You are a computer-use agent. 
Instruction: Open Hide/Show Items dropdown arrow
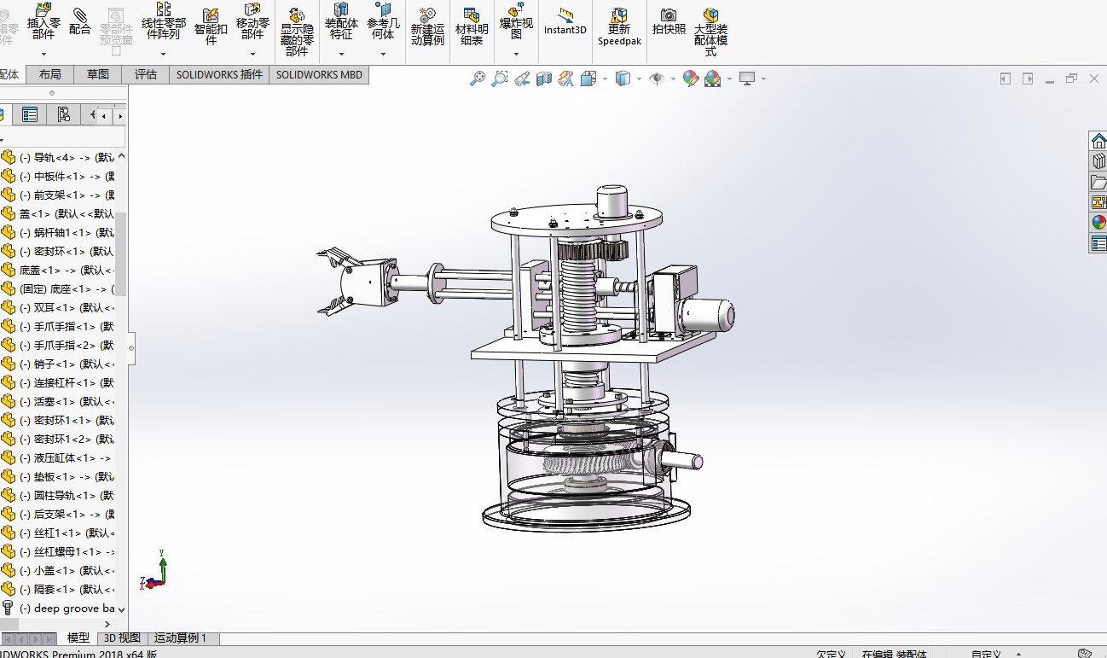[x=673, y=79]
